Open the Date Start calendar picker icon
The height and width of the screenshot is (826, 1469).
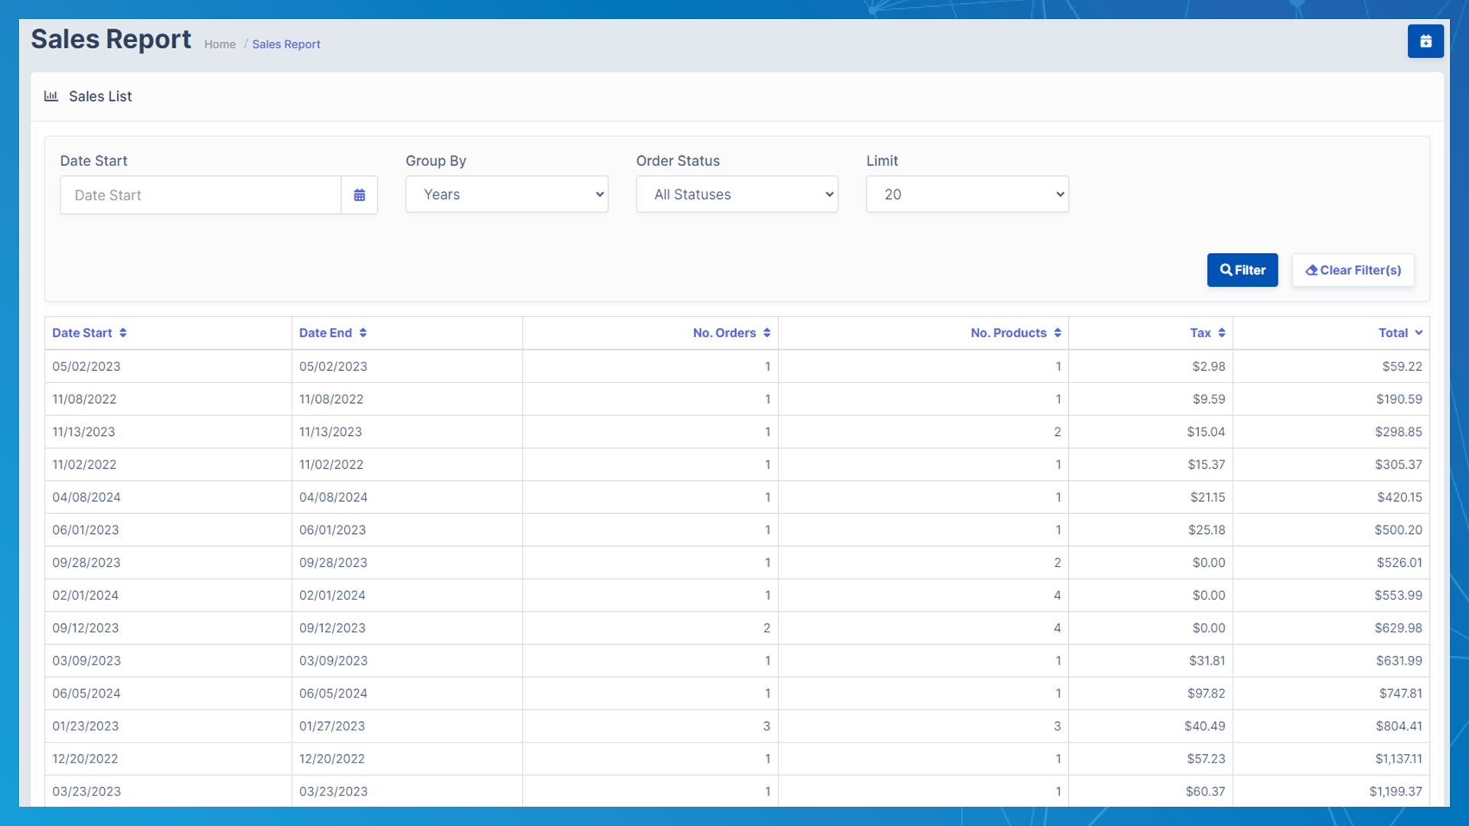click(x=360, y=195)
